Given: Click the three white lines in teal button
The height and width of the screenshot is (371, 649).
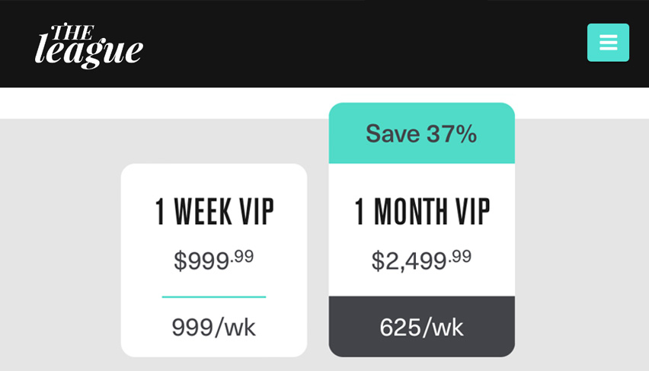Looking at the screenshot, I should [x=609, y=43].
